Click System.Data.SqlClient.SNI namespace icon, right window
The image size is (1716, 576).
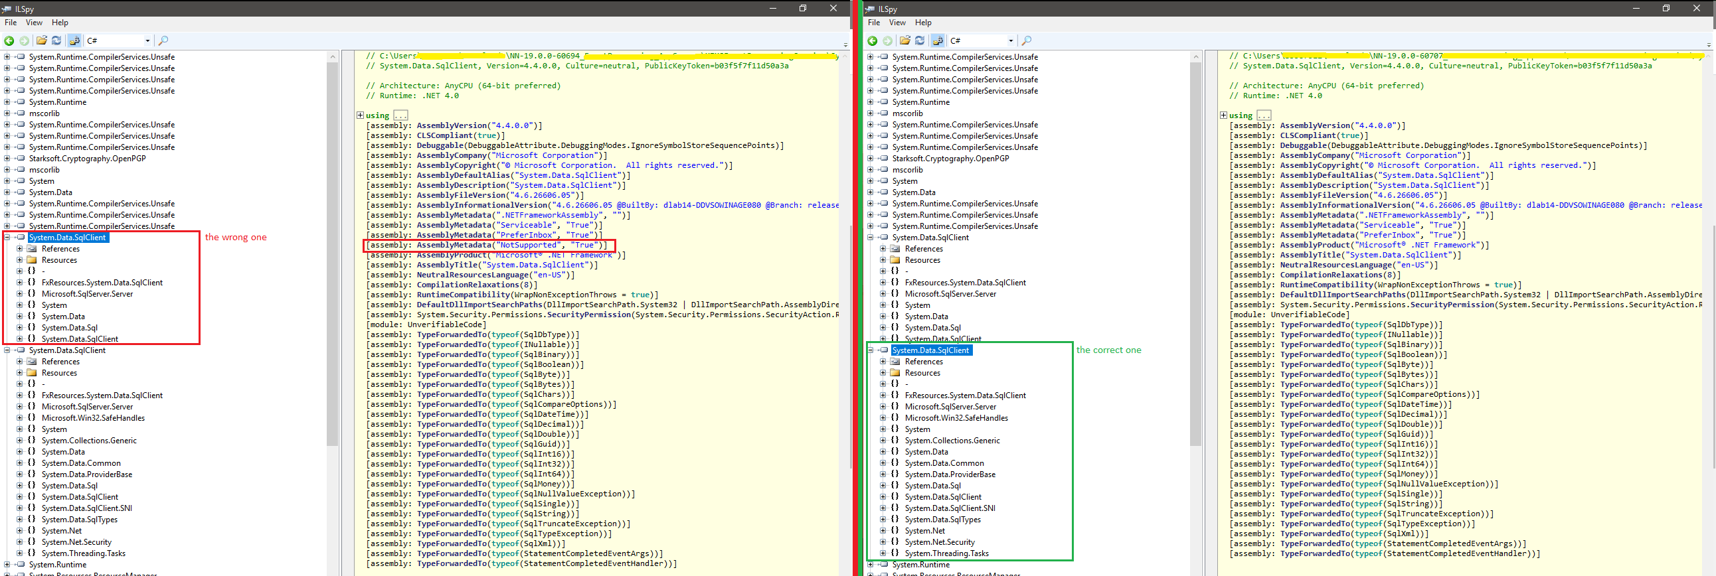[x=895, y=508]
